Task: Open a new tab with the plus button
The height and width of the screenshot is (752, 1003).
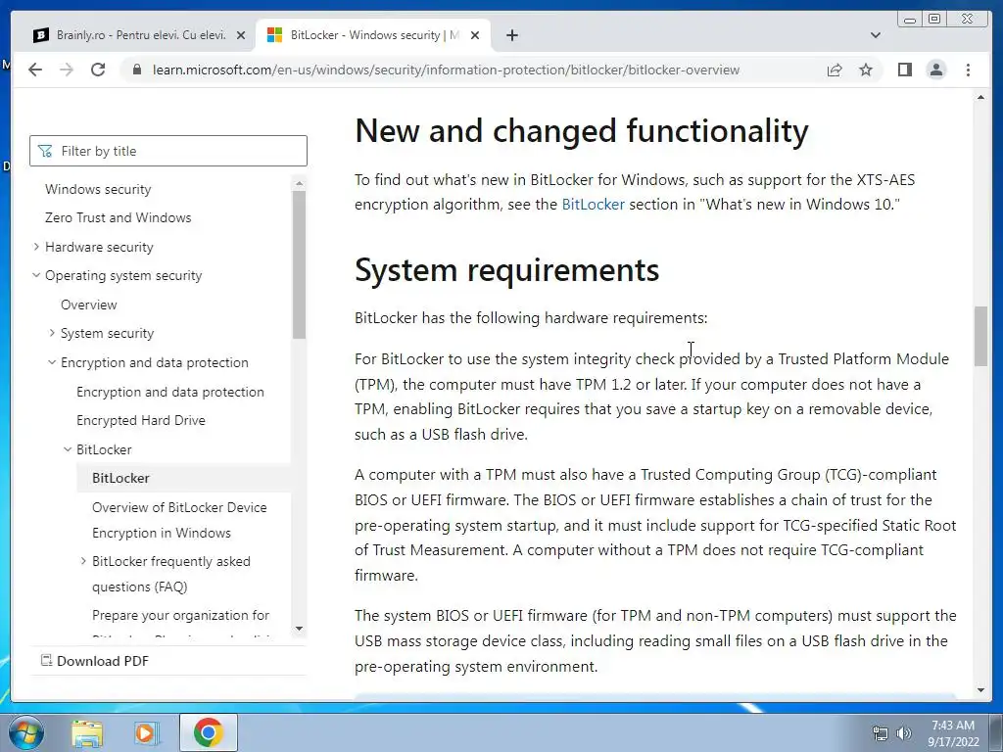Action: tap(511, 35)
